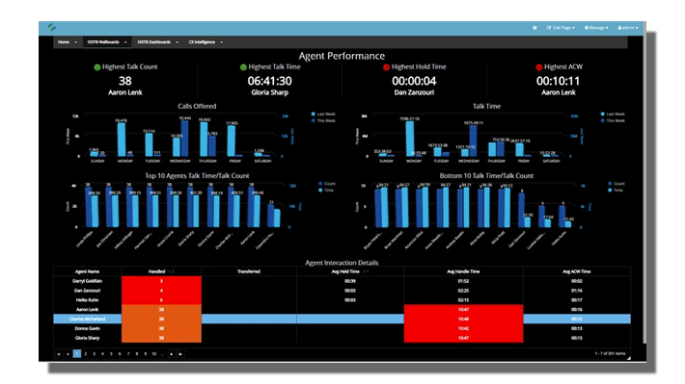Select Dan Zanzouri in the details table
This screenshot has width=685, height=384.
88,291
